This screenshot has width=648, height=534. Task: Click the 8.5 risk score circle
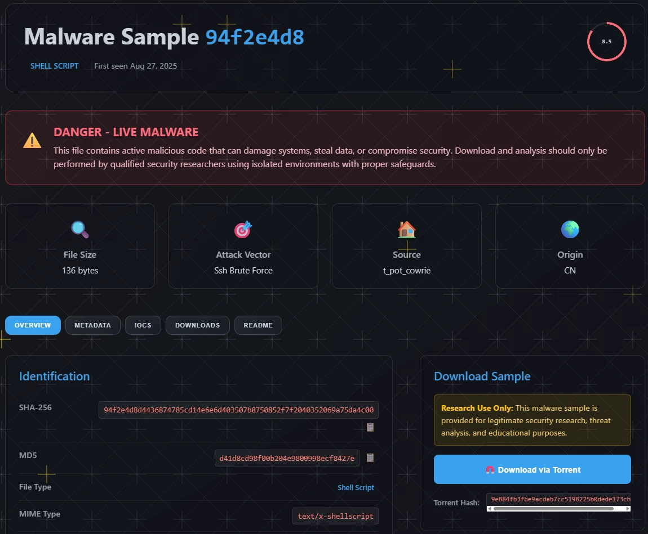[x=606, y=42]
